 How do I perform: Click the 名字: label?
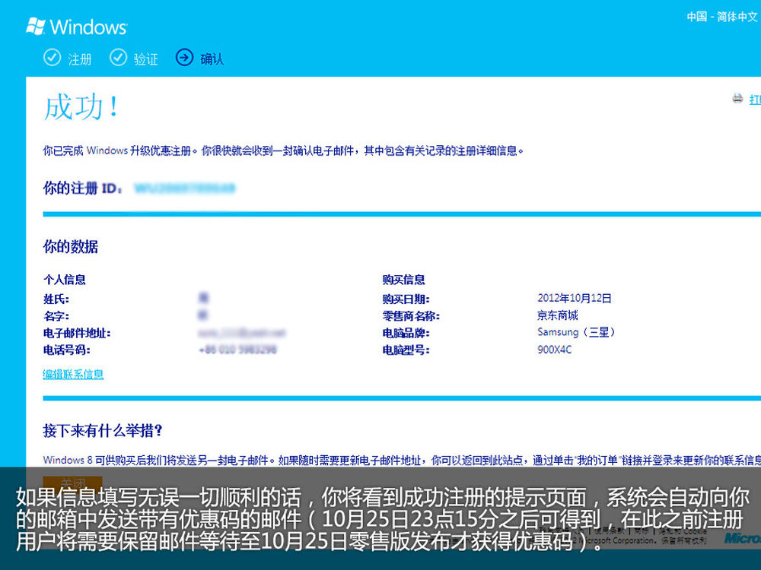56,316
